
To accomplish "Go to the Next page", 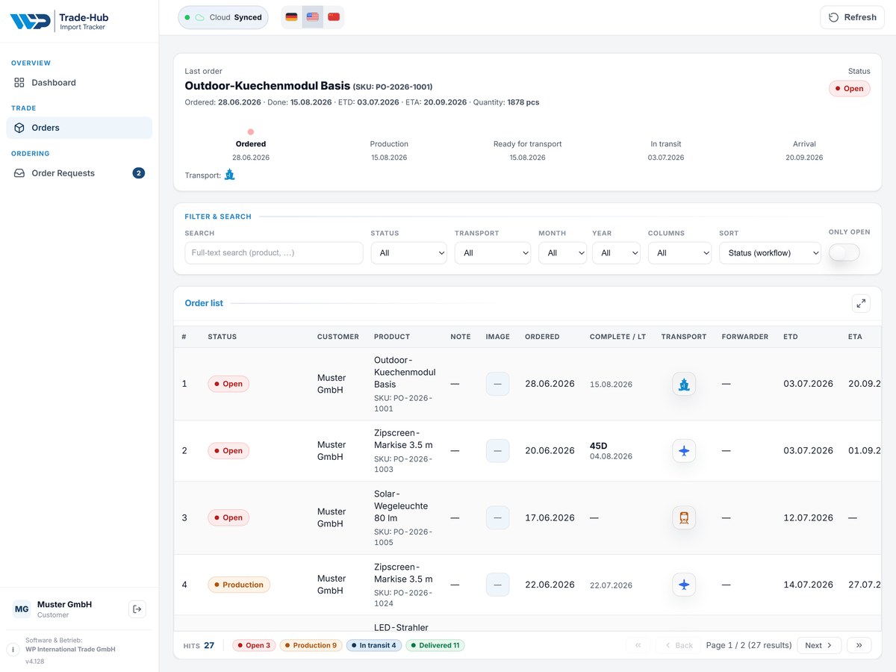I will (x=819, y=645).
